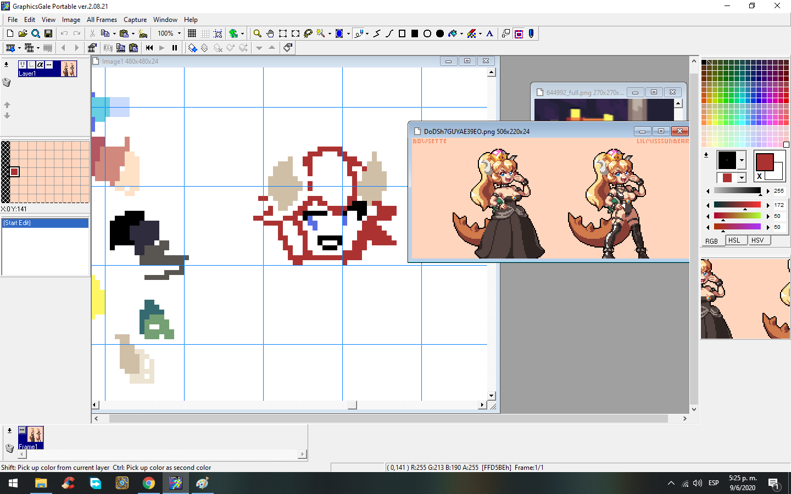The width and height of the screenshot is (791, 494).
Task: Select the Hand pan tool
Action: [270, 33]
